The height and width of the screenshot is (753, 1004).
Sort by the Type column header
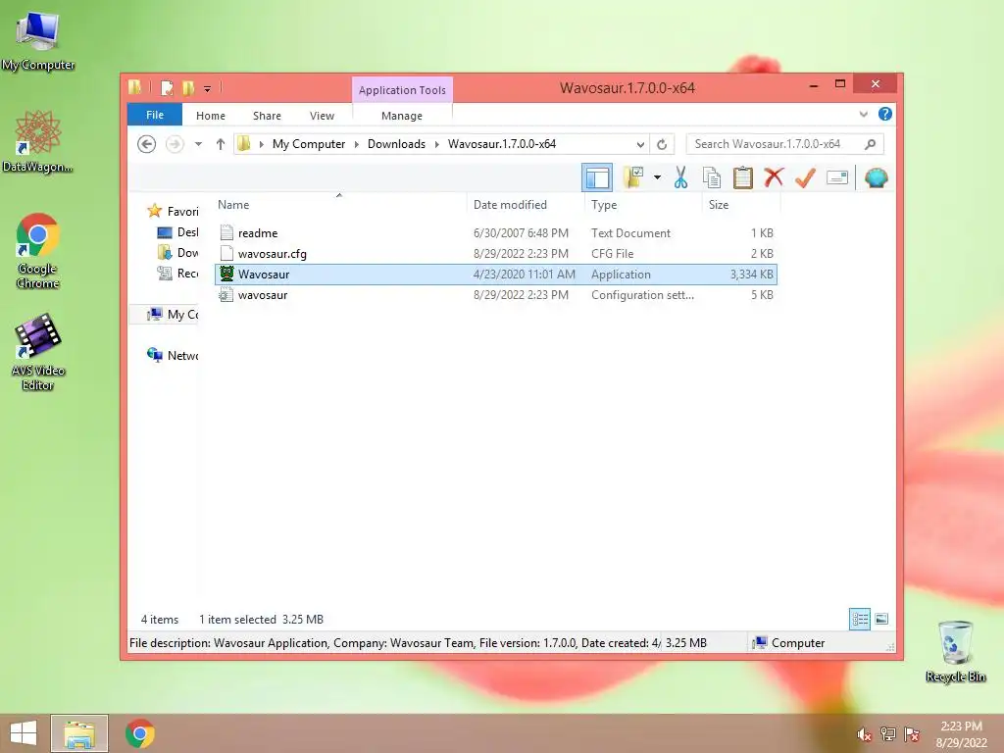coord(643,205)
